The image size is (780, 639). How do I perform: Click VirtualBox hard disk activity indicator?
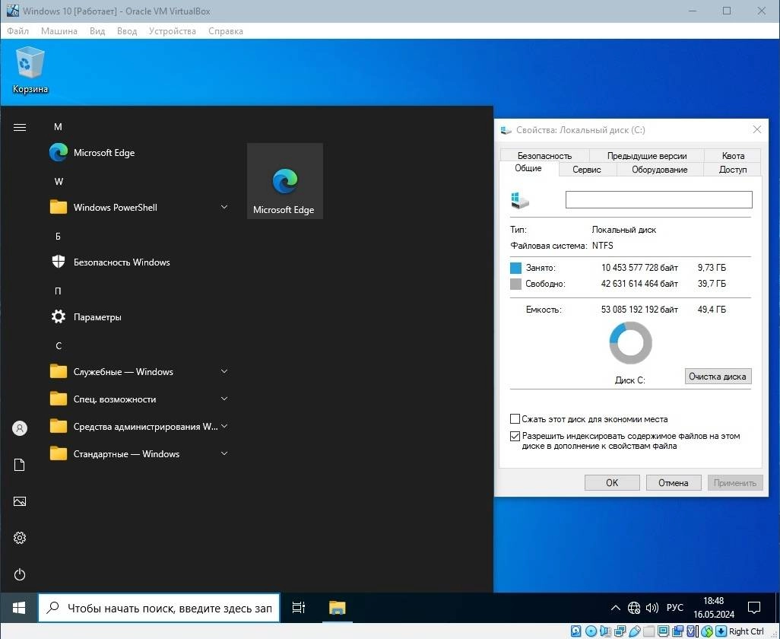point(575,631)
